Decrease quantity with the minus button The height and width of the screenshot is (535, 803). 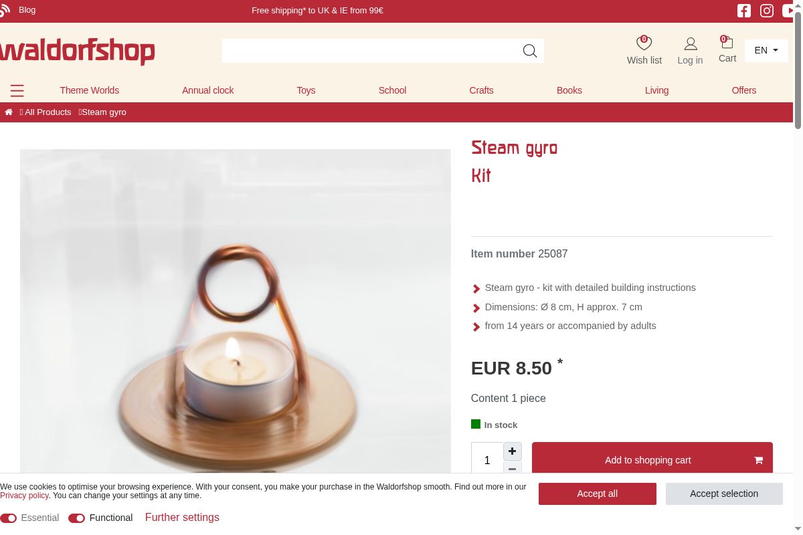click(x=513, y=468)
